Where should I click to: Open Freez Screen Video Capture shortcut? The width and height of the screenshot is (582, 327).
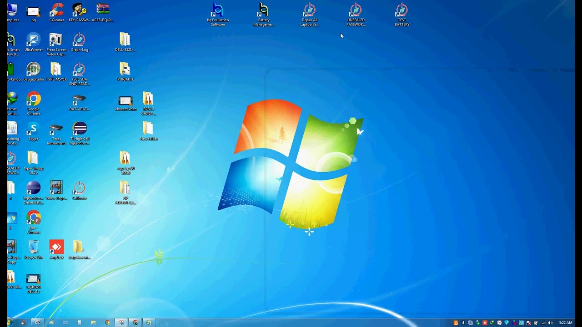(56, 45)
